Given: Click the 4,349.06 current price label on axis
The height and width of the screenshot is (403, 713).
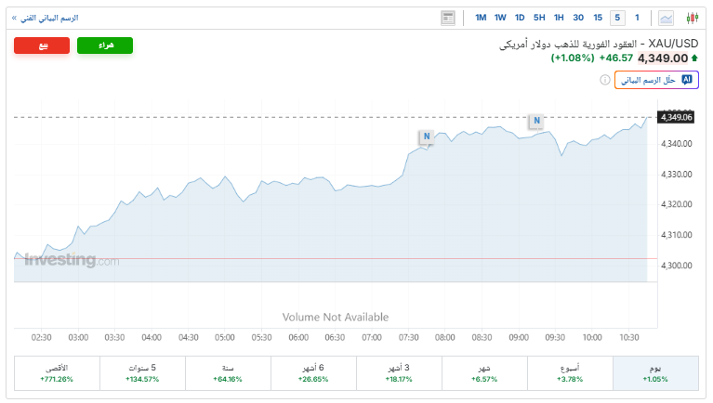Looking at the screenshot, I should [676, 117].
